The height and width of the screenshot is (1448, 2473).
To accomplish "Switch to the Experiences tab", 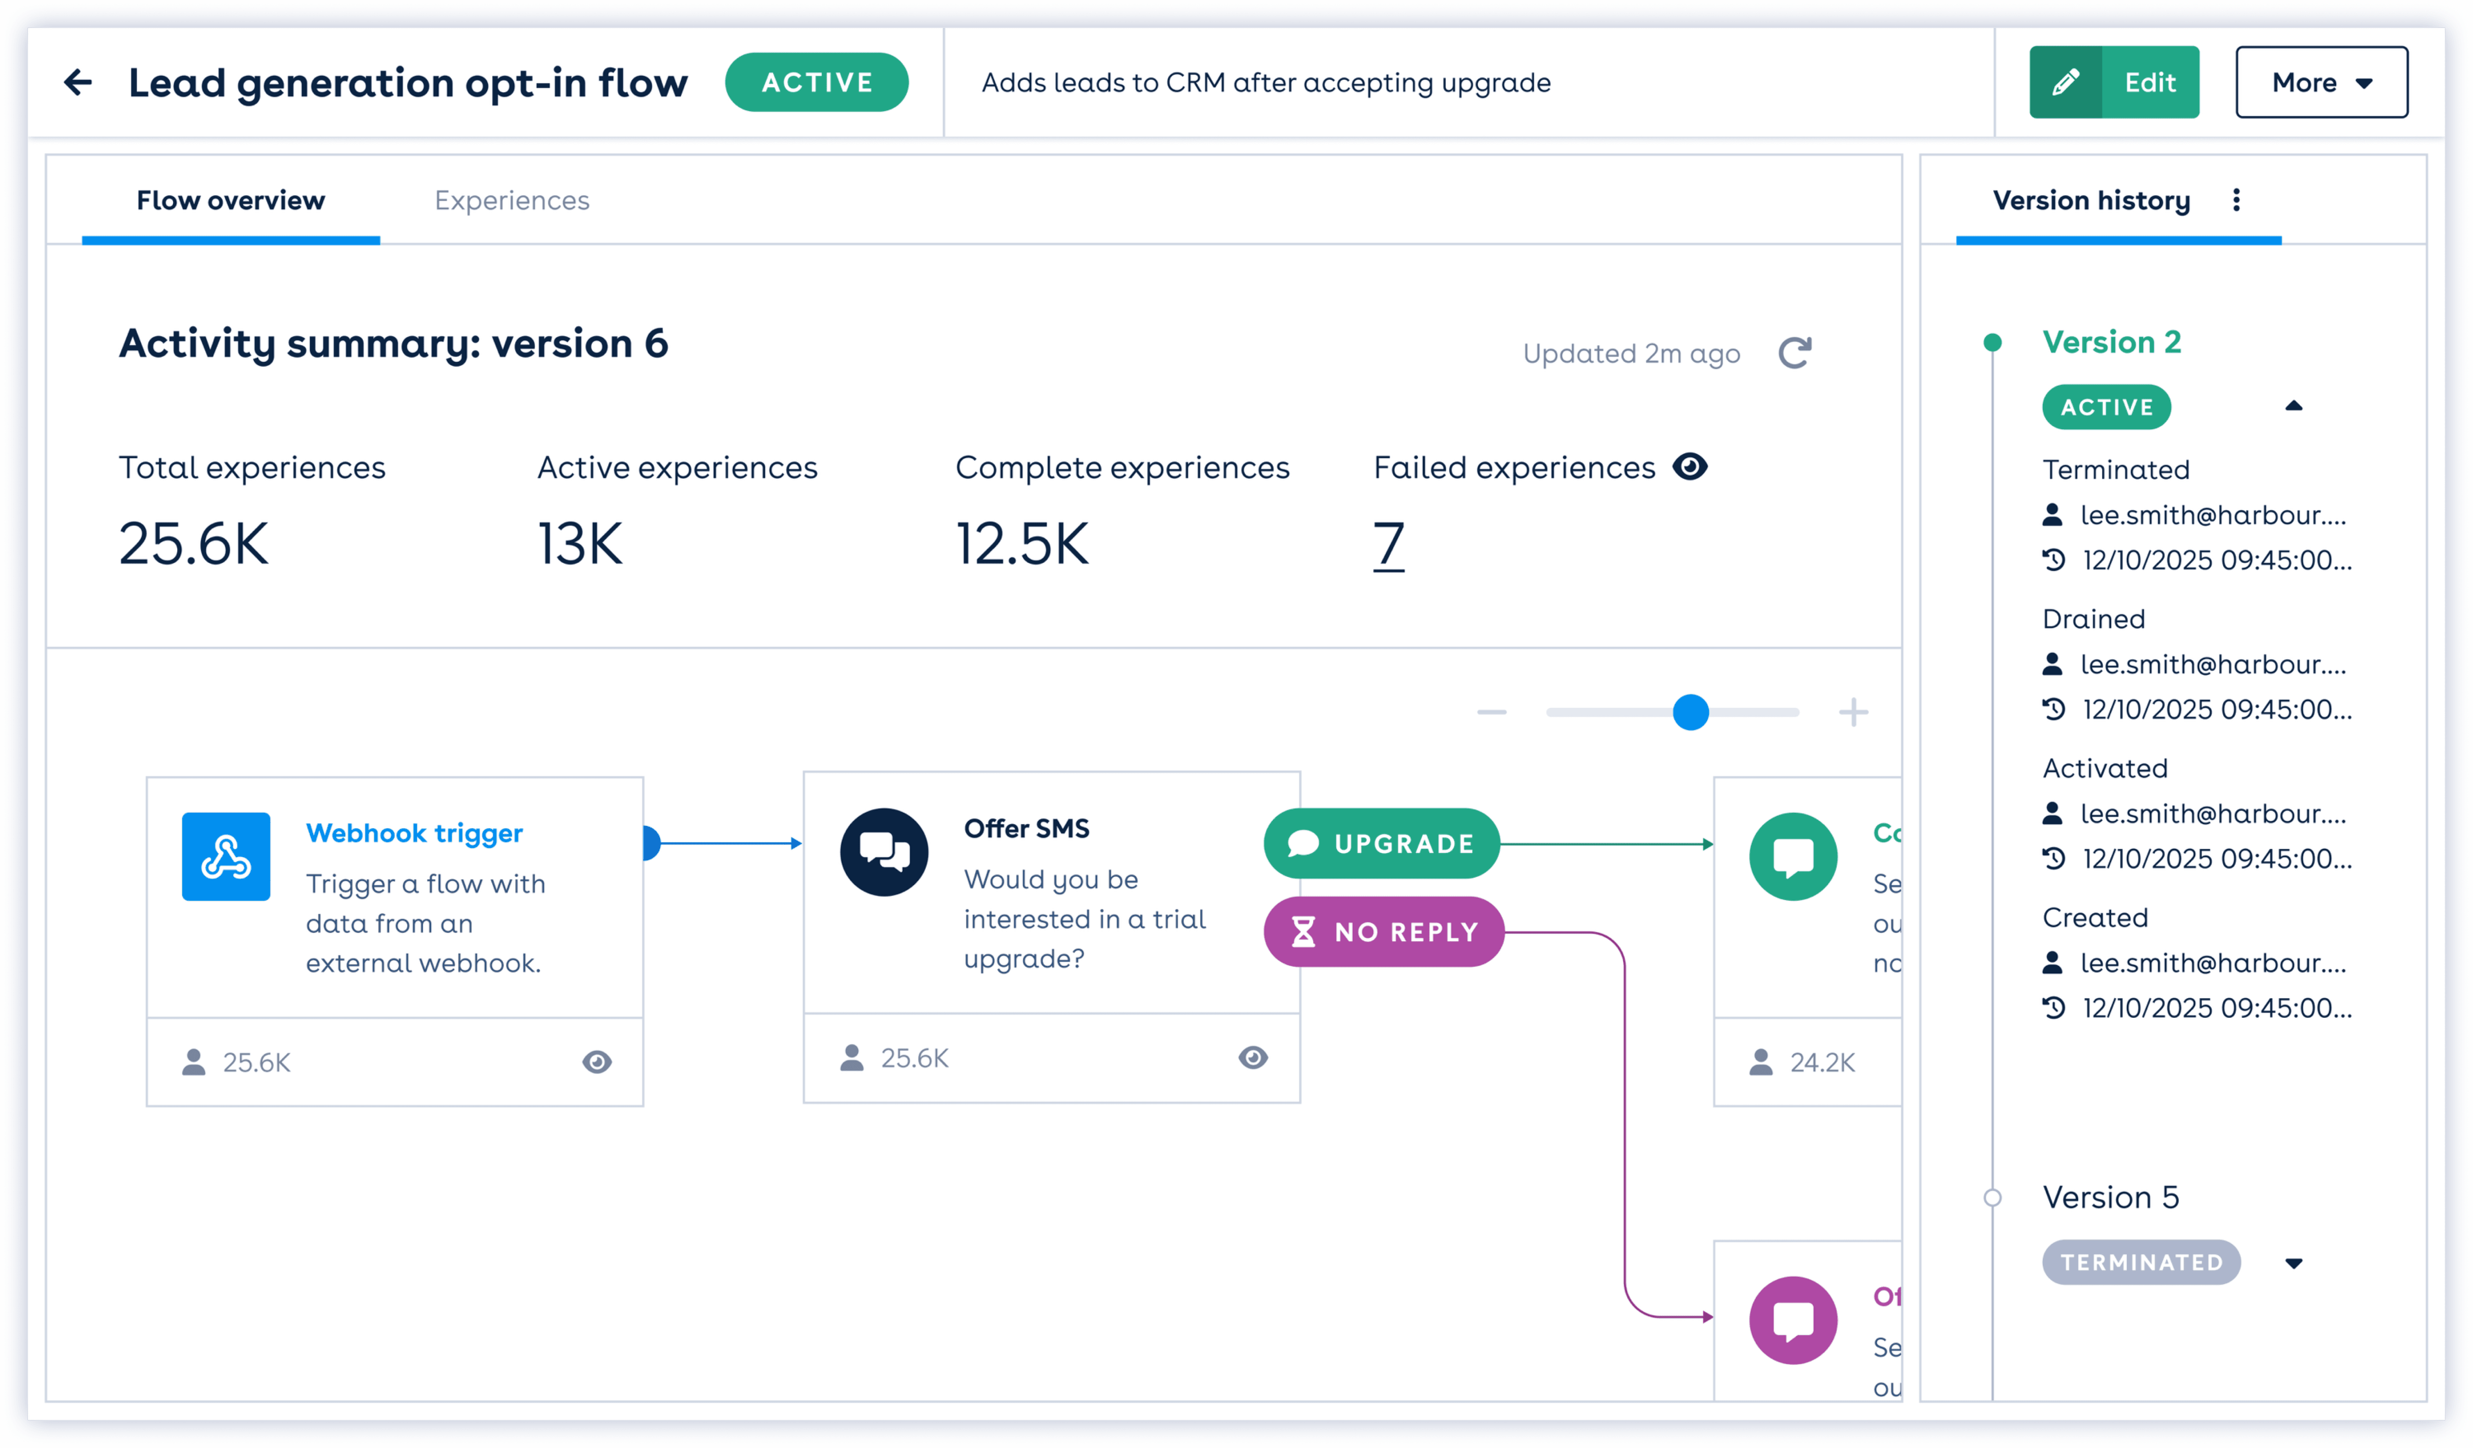I will point(511,200).
